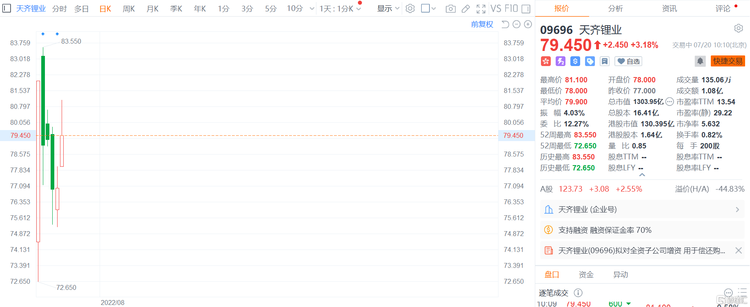Click info icon next to 总市值

point(670,102)
